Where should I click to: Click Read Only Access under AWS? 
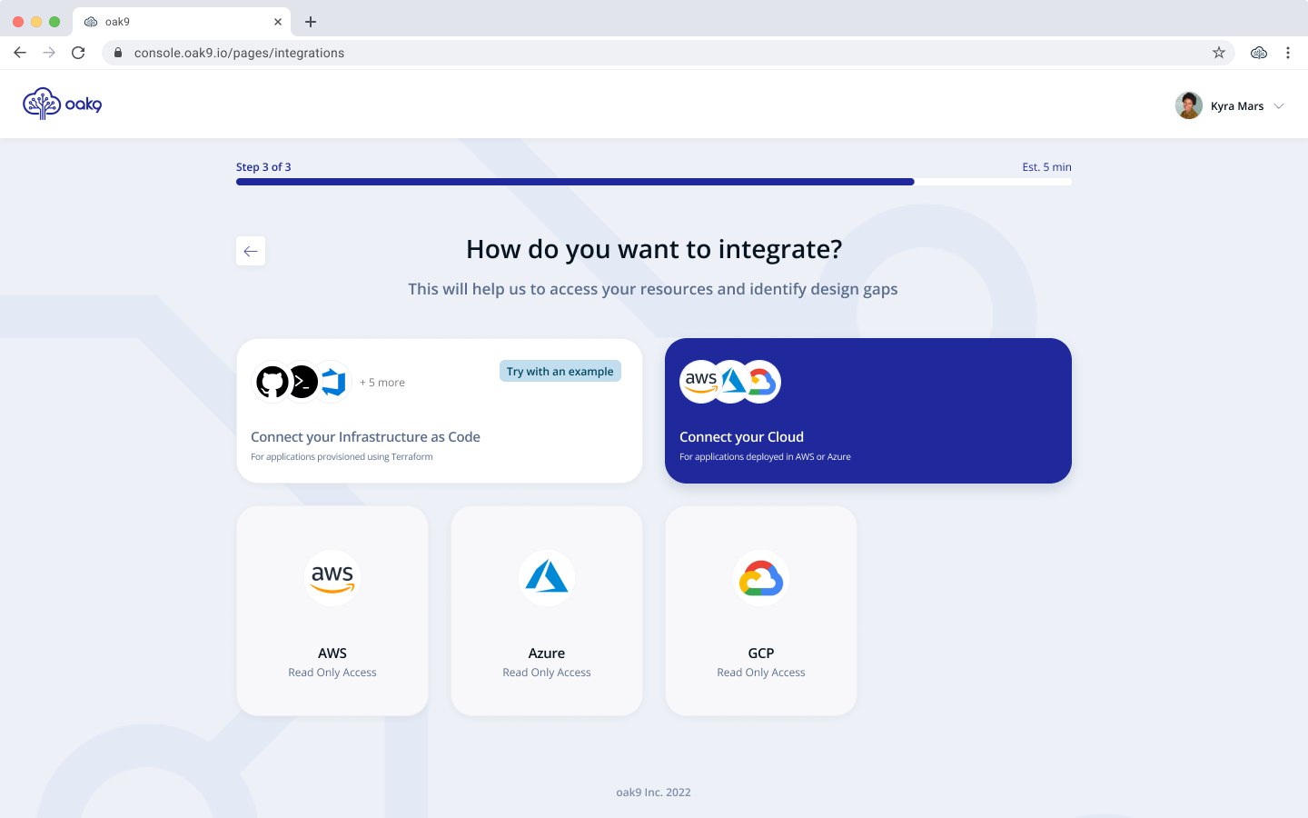[332, 673]
